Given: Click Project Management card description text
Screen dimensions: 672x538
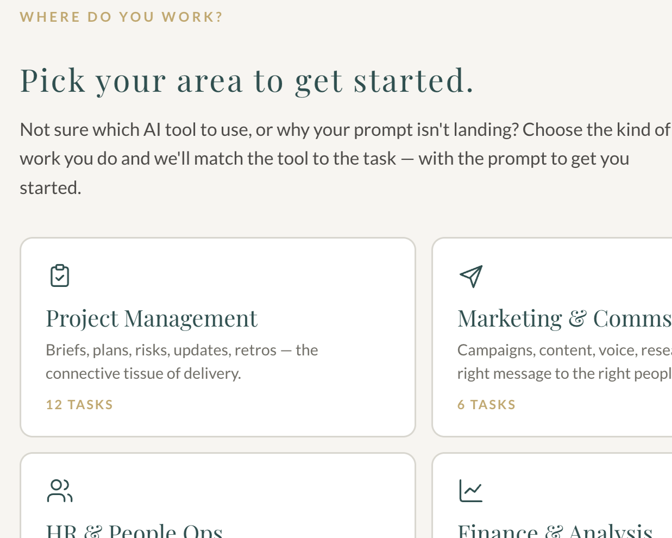Looking at the screenshot, I should [x=182, y=361].
